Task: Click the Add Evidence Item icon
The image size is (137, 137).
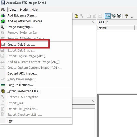Action: tap(3, 15)
